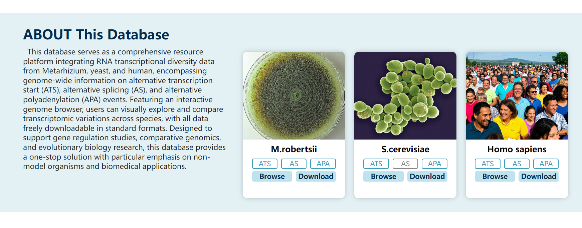Viewport: 582px width, 228px height.
Task: Open Browse for S.cerevisiae
Action: (x=383, y=177)
